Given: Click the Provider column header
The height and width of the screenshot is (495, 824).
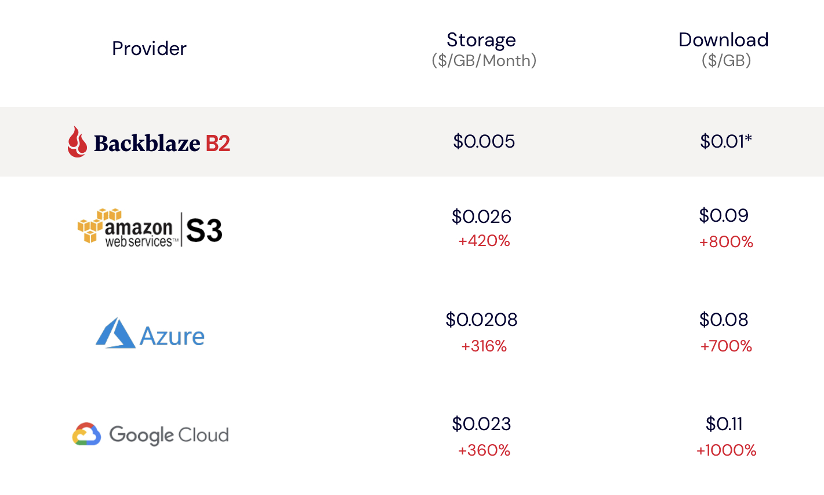Looking at the screenshot, I should click(x=149, y=49).
